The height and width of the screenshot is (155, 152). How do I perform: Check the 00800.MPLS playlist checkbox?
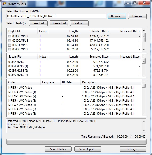[10, 36]
